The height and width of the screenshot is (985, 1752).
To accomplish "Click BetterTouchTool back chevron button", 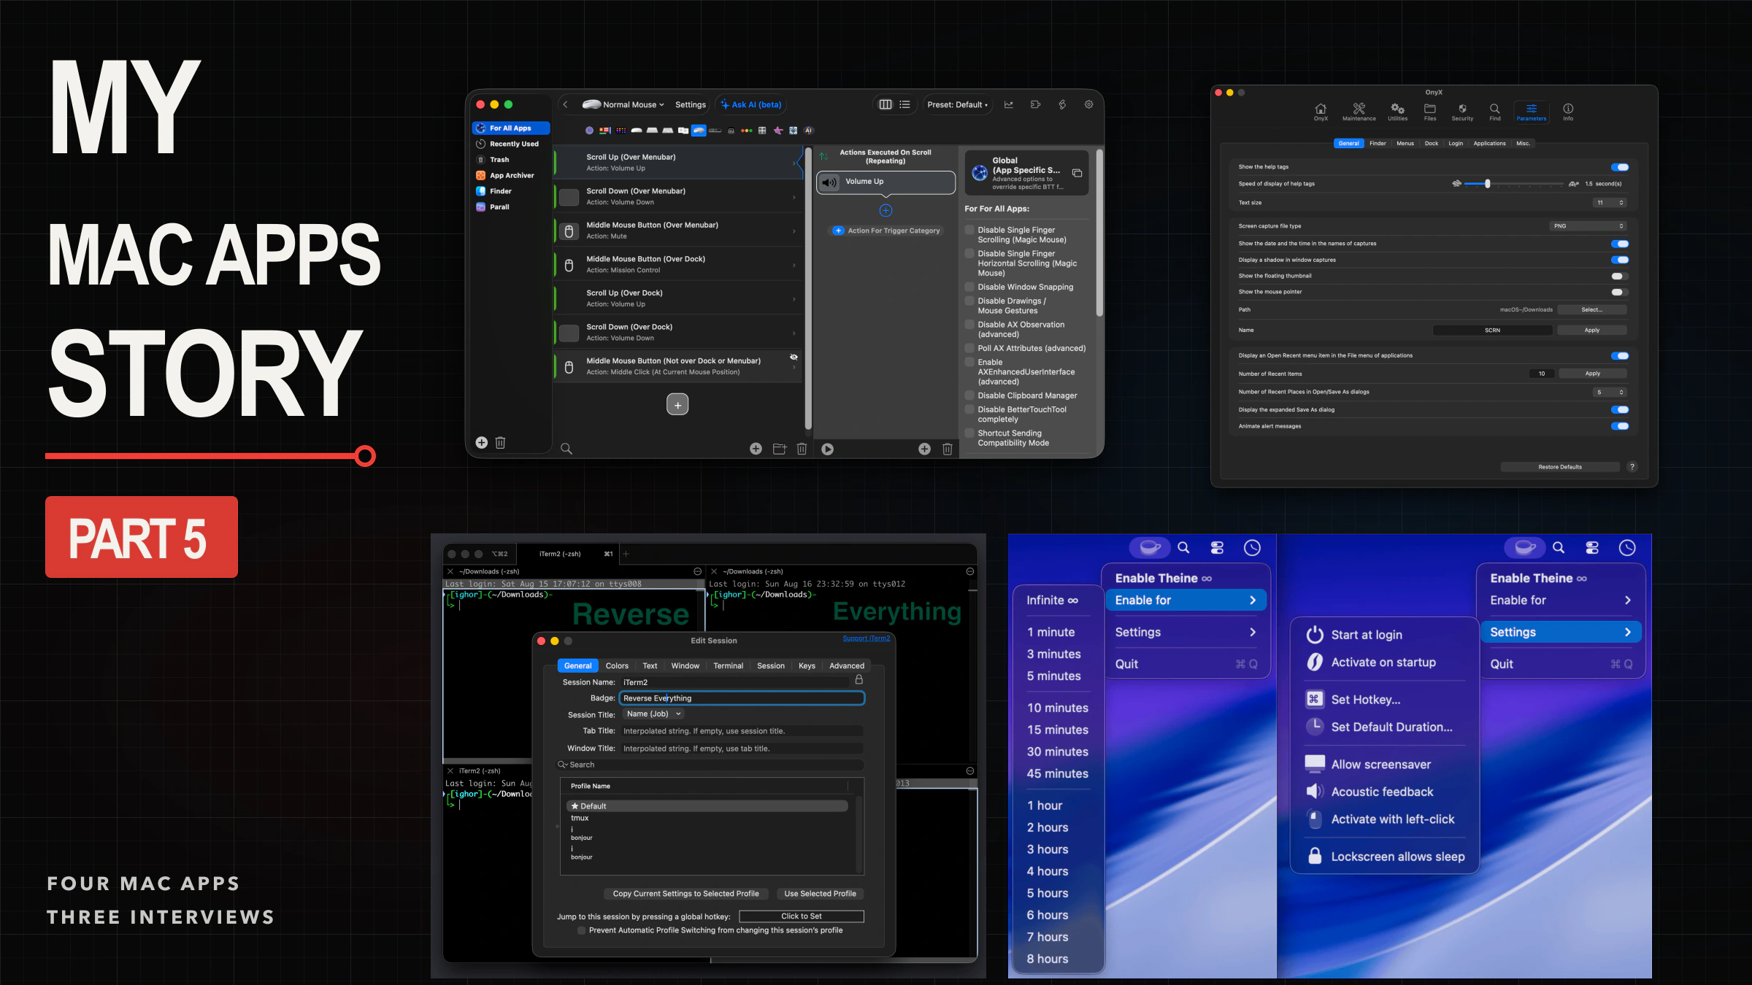I will 565,104.
